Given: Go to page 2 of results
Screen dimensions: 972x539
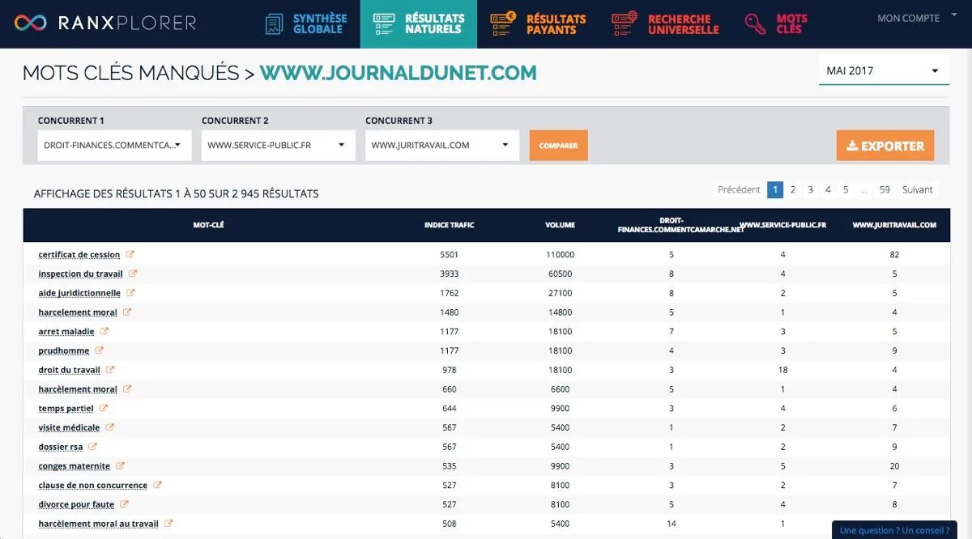Looking at the screenshot, I should (793, 189).
